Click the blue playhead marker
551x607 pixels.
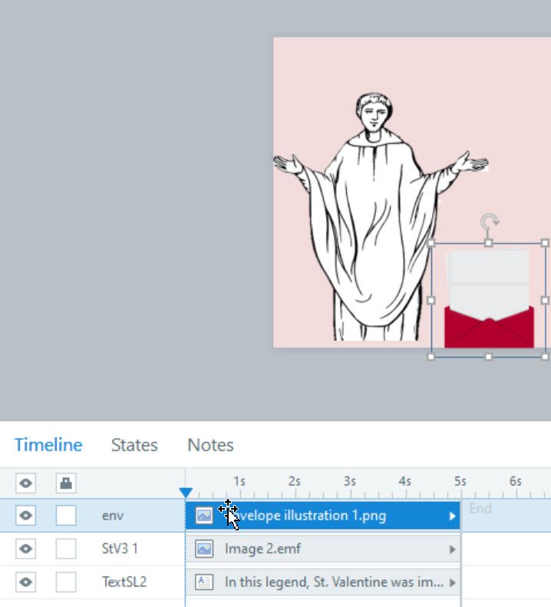[x=186, y=493]
